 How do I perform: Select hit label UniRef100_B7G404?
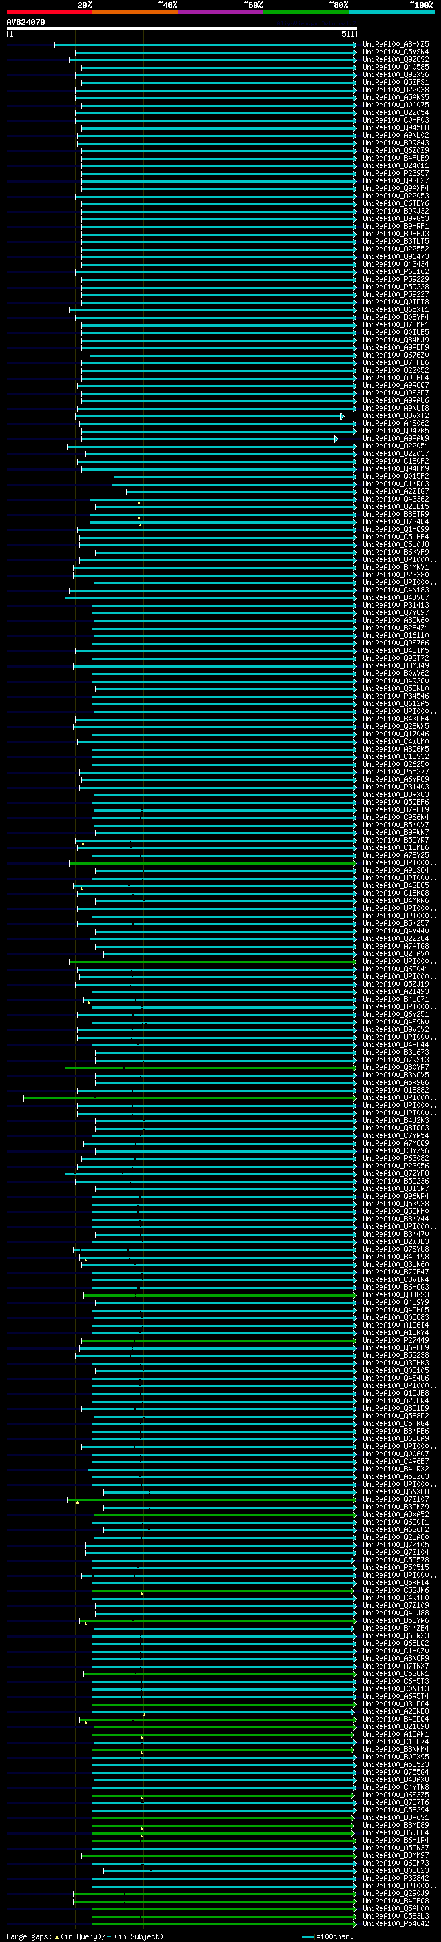[396, 521]
